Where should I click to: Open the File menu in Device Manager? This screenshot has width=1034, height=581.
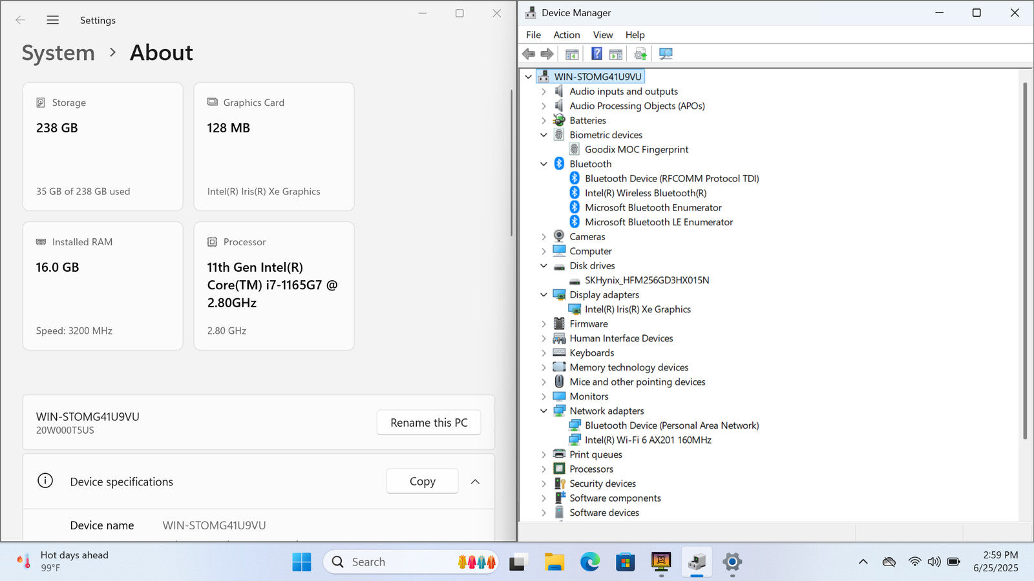[533, 35]
